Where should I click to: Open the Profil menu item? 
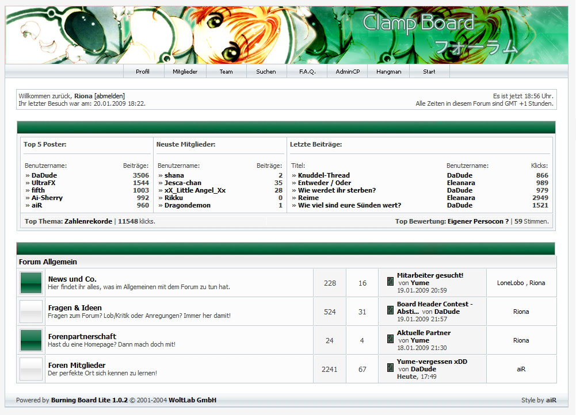click(143, 72)
